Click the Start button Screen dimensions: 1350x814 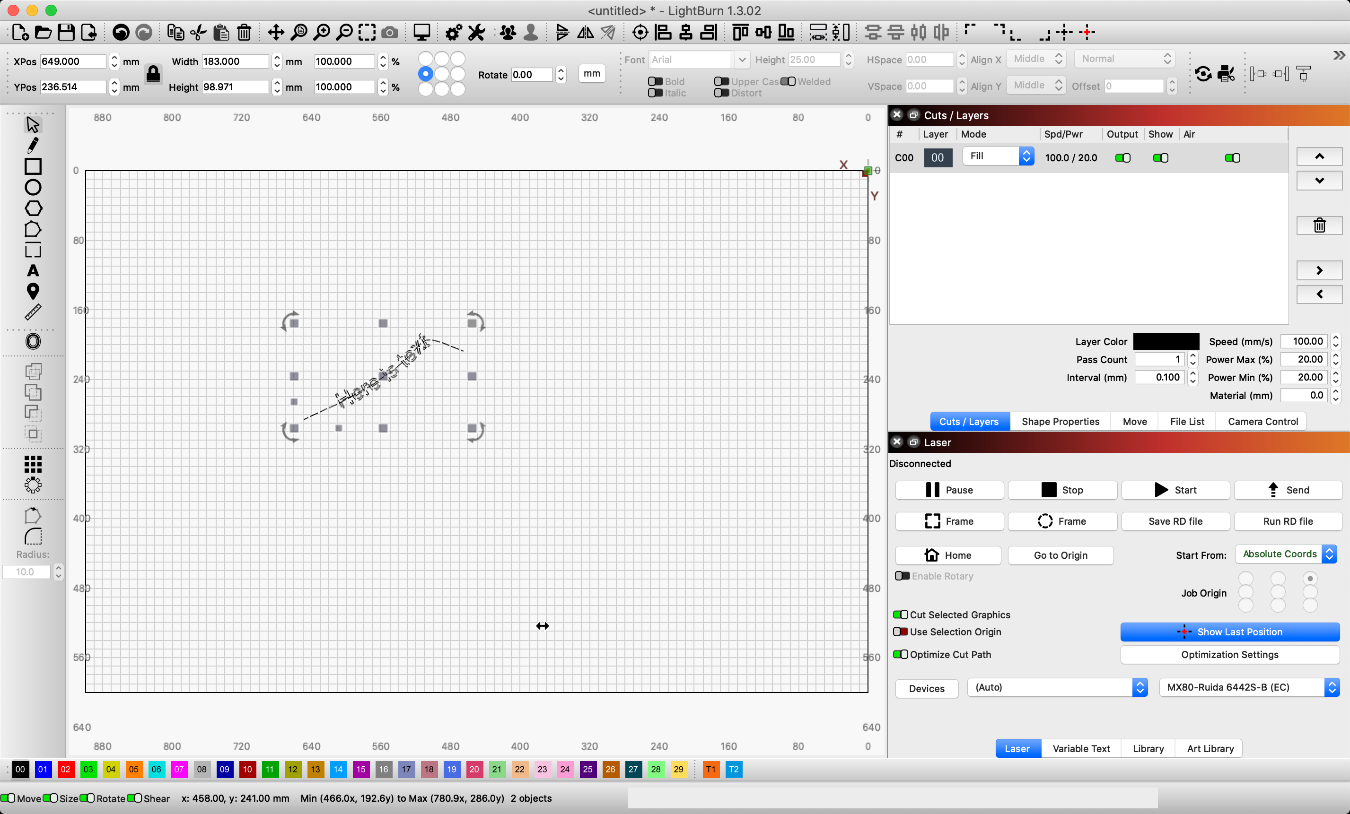1175,490
